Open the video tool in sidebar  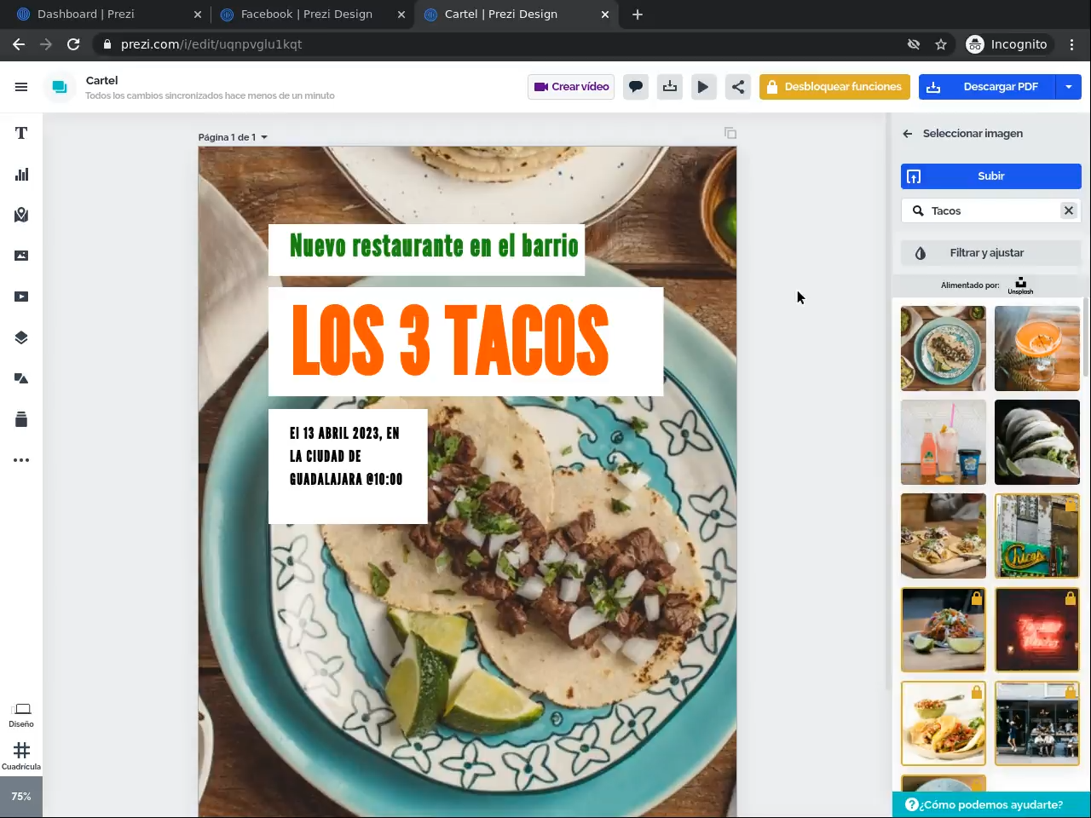pos(21,297)
